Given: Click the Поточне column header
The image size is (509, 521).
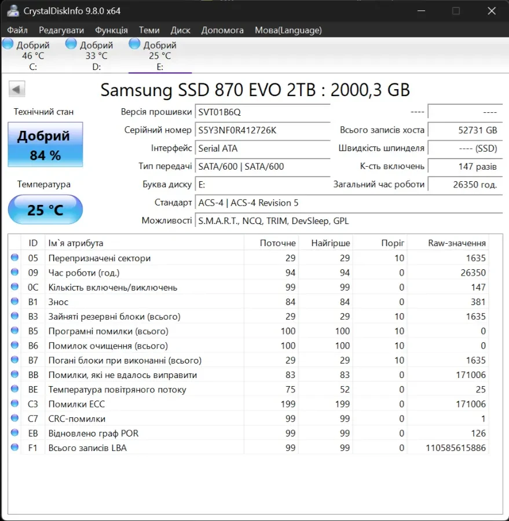Looking at the screenshot, I should point(271,243).
